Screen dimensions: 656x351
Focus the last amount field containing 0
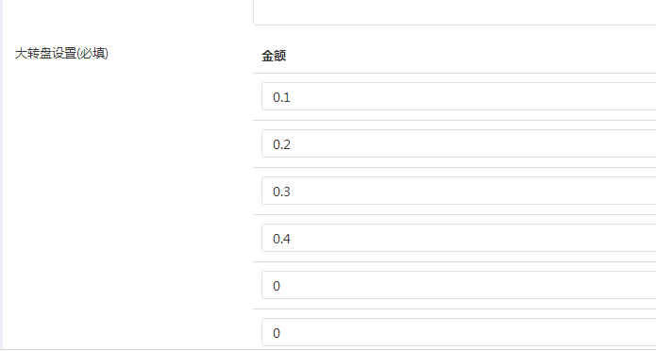tap(459, 333)
